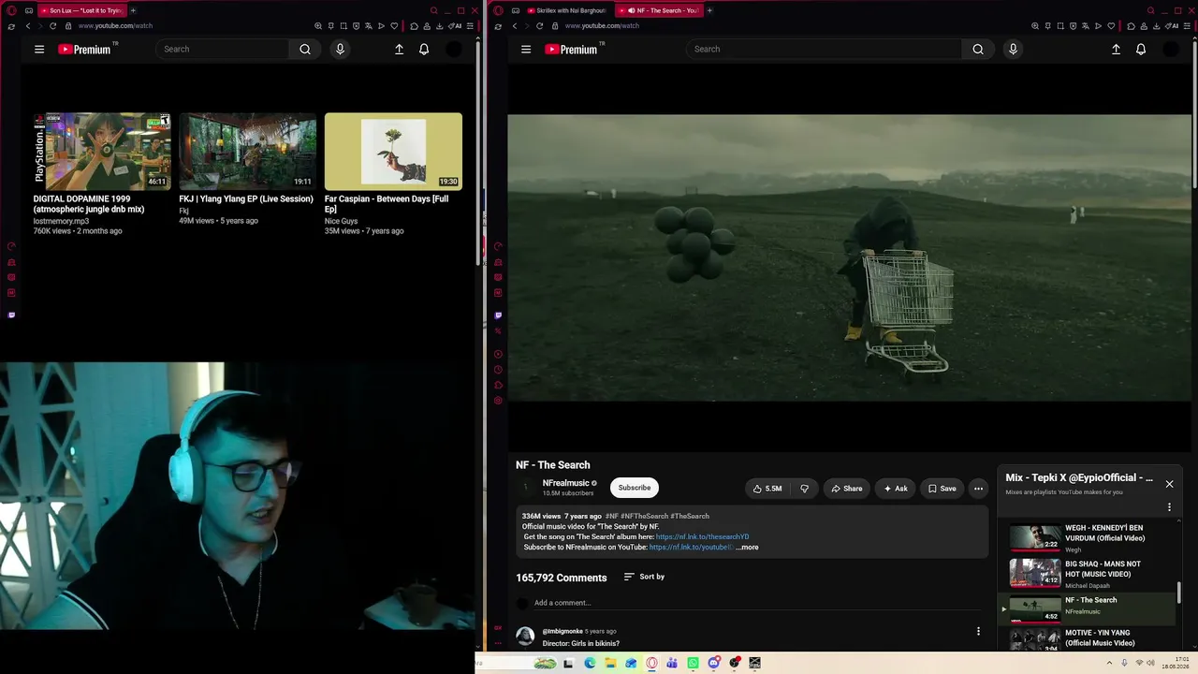Click the Mix playlist panel scrollbar
The height and width of the screenshot is (674, 1198).
(1178, 593)
